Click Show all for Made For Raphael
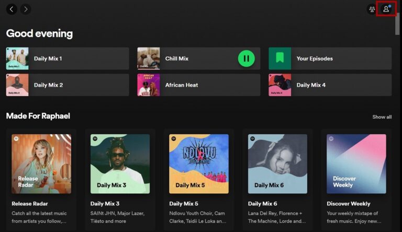 click(382, 117)
